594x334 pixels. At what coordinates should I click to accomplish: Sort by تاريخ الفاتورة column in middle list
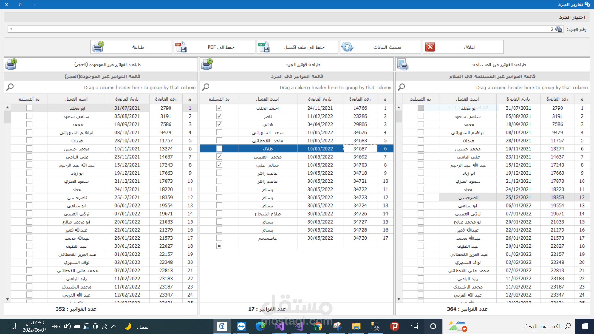click(x=320, y=99)
